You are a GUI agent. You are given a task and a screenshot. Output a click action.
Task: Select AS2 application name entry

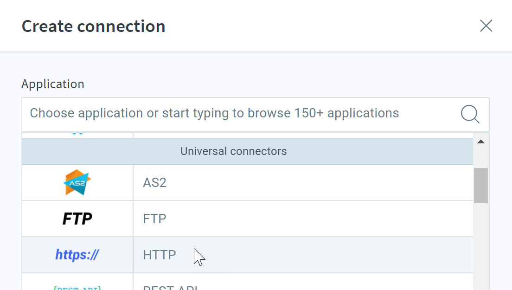pyautogui.click(x=154, y=182)
